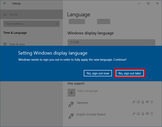
Task: Click Japanese text-to-speech feature icon
Action: [138, 102]
